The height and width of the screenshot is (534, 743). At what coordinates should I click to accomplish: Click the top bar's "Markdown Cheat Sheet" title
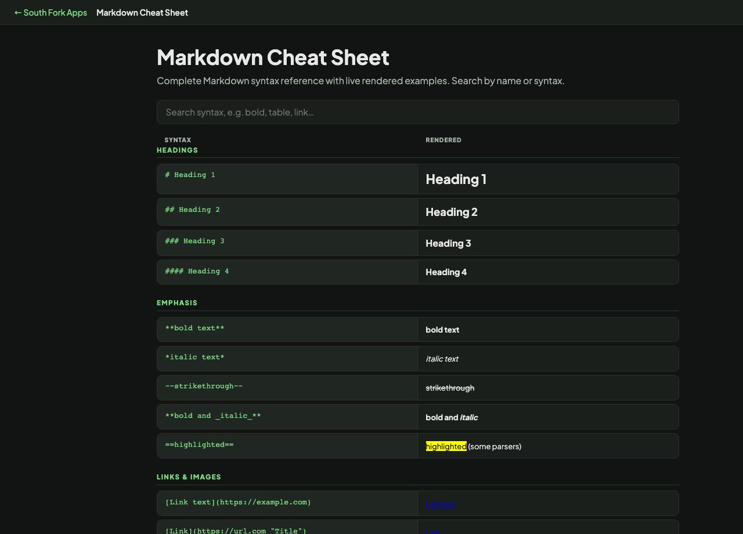pyautogui.click(x=142, y=12)
